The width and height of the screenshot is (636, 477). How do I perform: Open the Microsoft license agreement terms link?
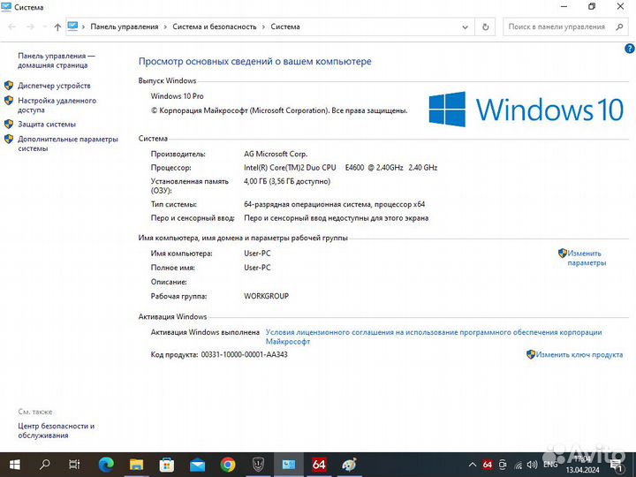[434, 337]
